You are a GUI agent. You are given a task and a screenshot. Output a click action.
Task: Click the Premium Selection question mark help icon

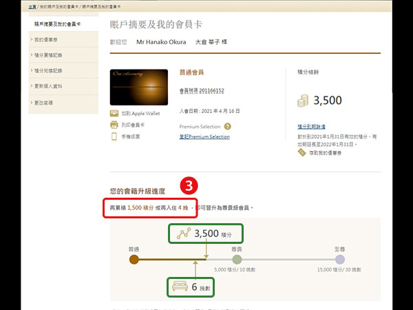coord(227,126)
